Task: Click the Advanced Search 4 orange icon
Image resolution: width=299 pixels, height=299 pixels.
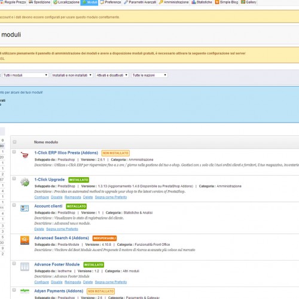Action: pos(25,240)
